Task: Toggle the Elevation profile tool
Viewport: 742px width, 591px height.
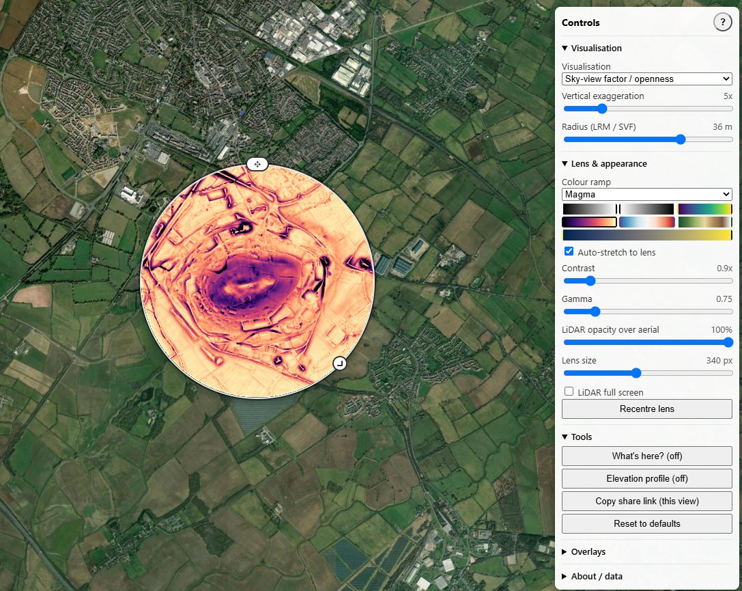Action: [647, 479]
